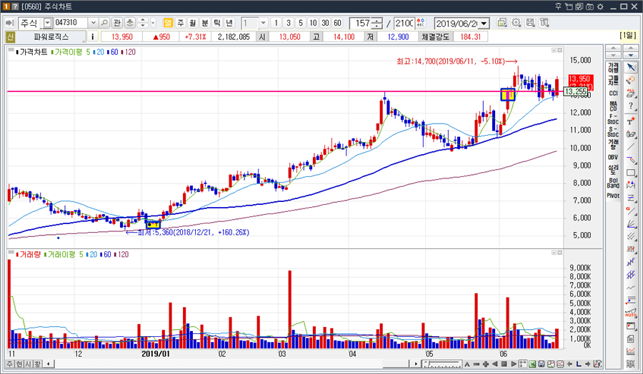
Task: Open small dropdown arrow after up-down arrows
Action: coord(153,23)
